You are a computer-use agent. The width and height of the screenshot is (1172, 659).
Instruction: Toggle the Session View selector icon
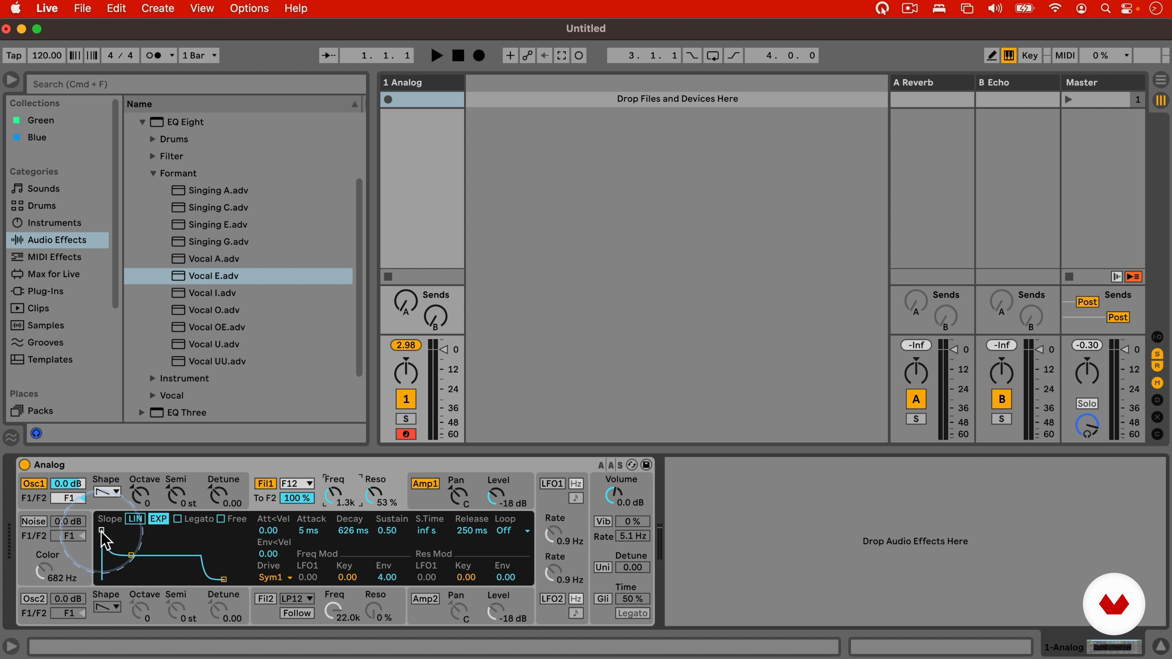(1161, 100)
